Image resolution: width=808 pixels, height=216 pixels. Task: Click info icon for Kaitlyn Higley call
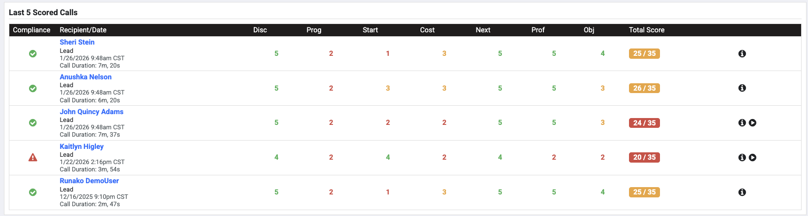(x=742, y=158)
